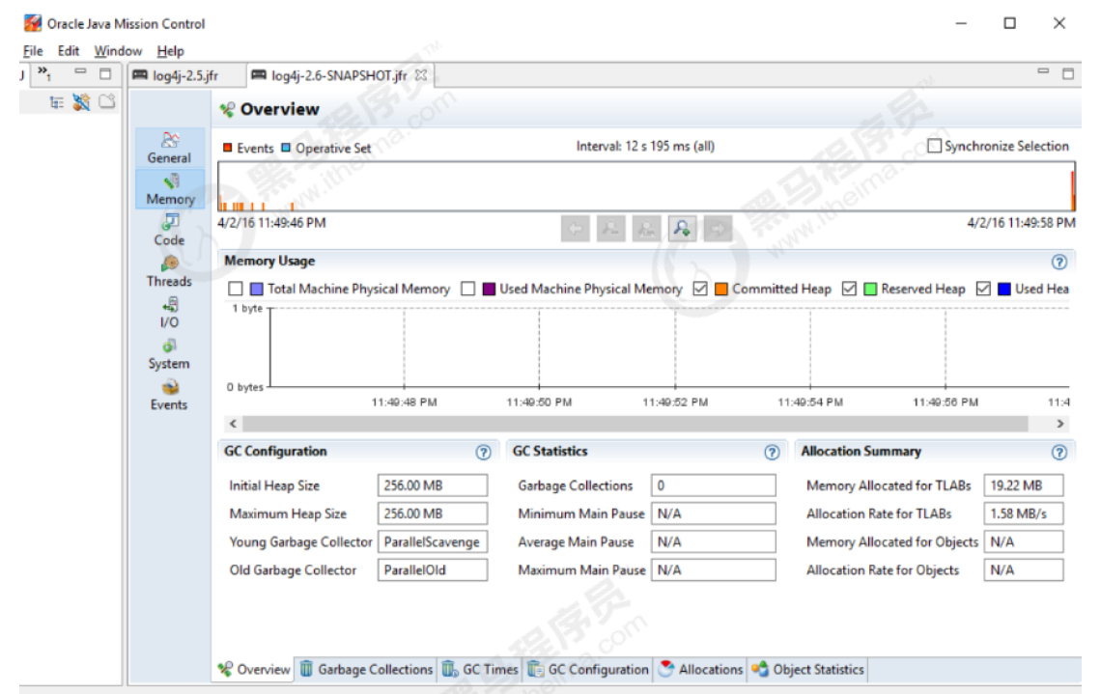This screenshot has width=1101, height=694.
Task: Switch to GC Times tab
Action: 480,670
